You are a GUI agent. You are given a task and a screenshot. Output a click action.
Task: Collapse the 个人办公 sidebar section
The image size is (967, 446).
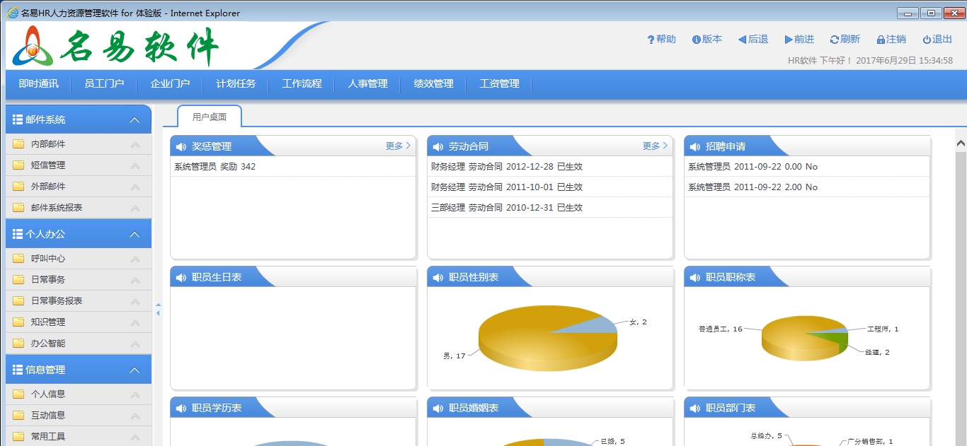(135, 233)
